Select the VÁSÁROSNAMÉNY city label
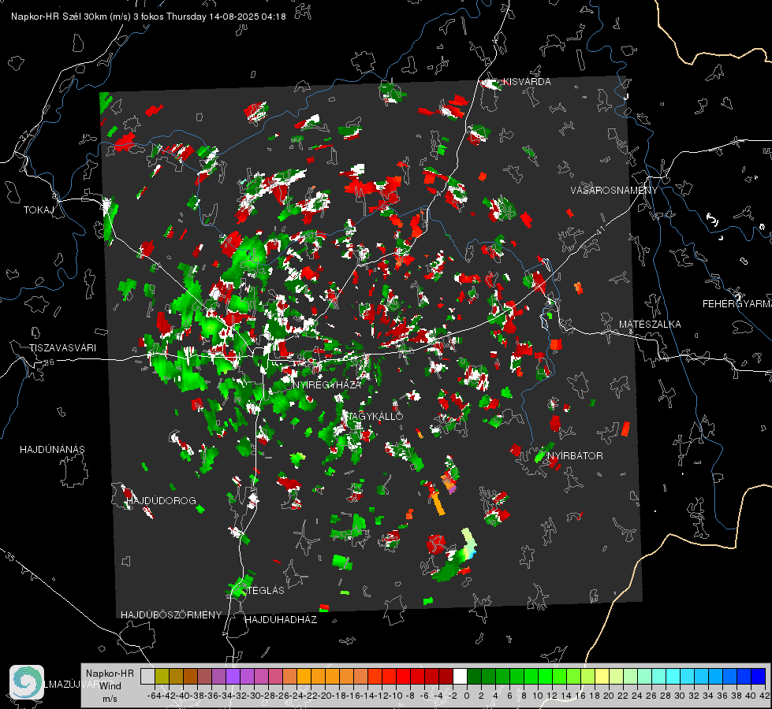 [x=614, y=191]
